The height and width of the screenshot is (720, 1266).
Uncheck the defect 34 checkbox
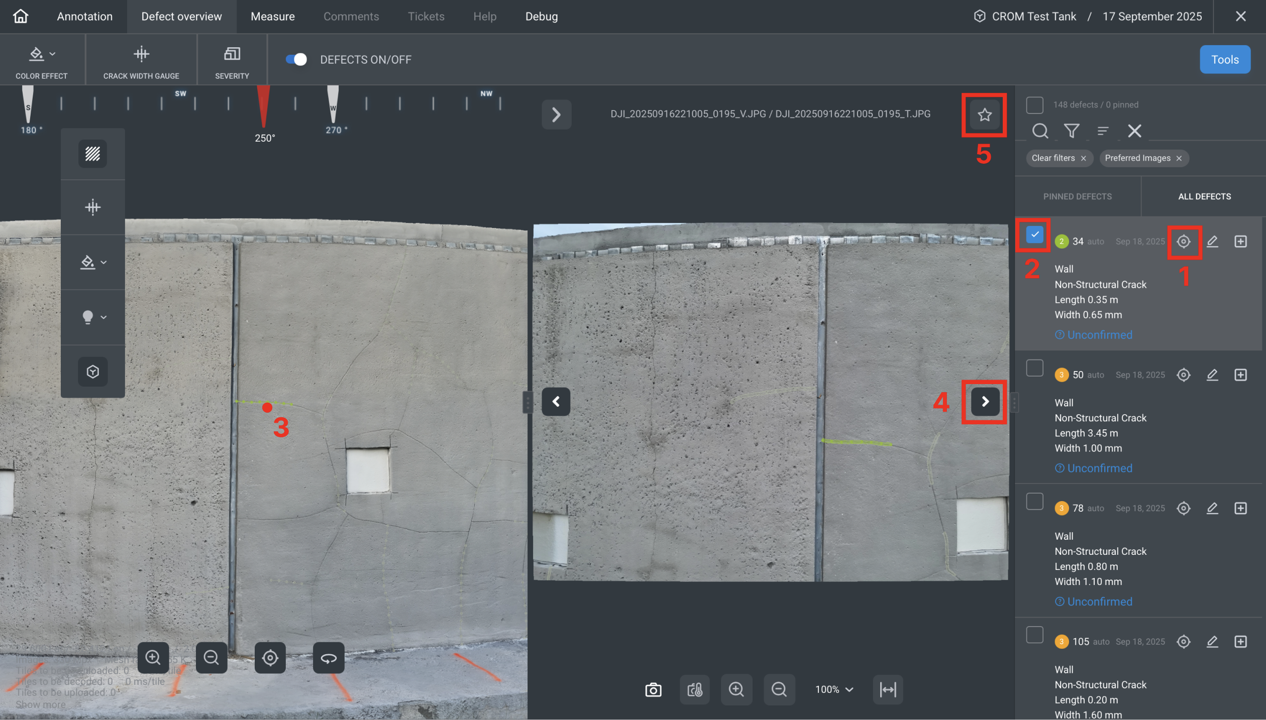click(1034, 234)
